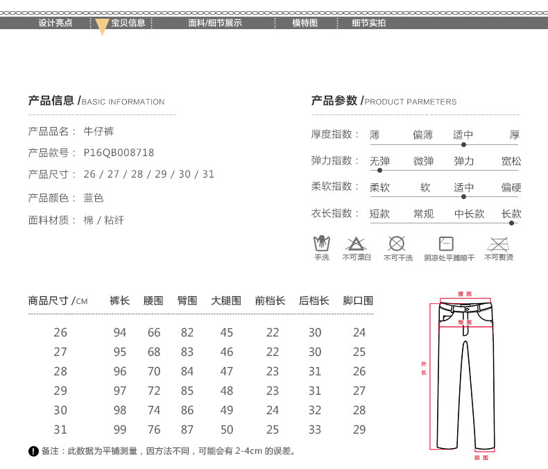Click the 不可熨烫 no-iron icon
Screen dimensions: 548x469
pyautogui.click(x=498, y=244)
